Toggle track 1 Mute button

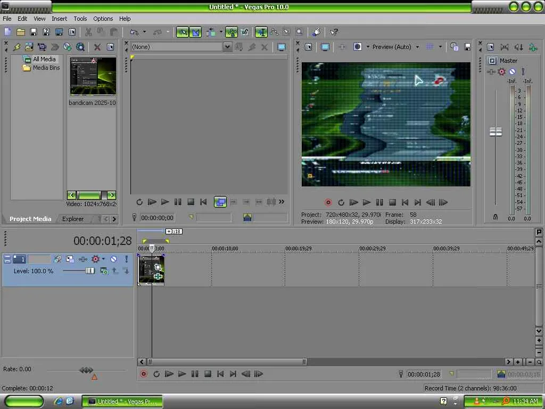point(113,259)
